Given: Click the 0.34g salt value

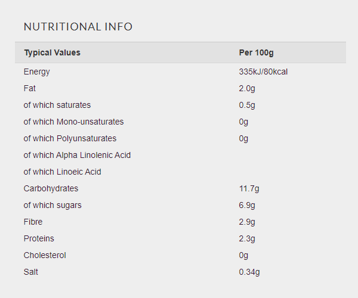Looking at the screenshot, I should [x=249, y=272].
